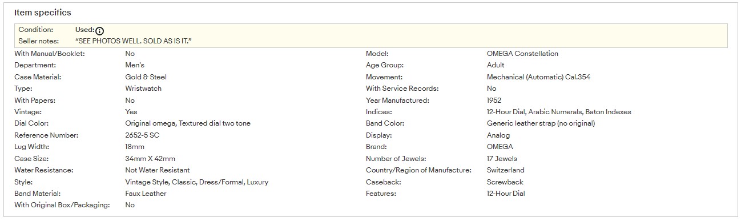This screenshot has width=741, height=221.
Task: Select the 'Gold & Steel' value
Action: pos(146,77)
